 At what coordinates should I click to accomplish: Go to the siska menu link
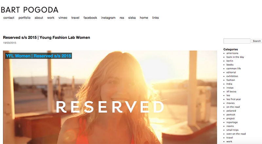132,18
